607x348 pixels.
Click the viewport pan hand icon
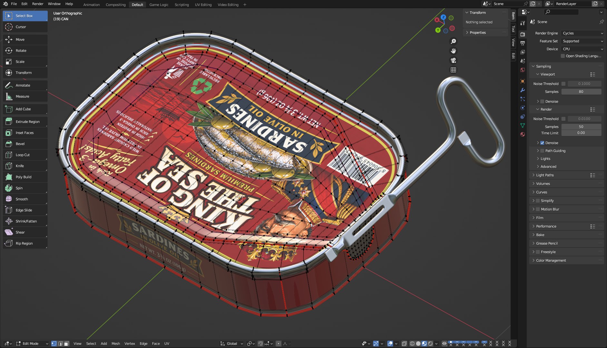point(453,51)
